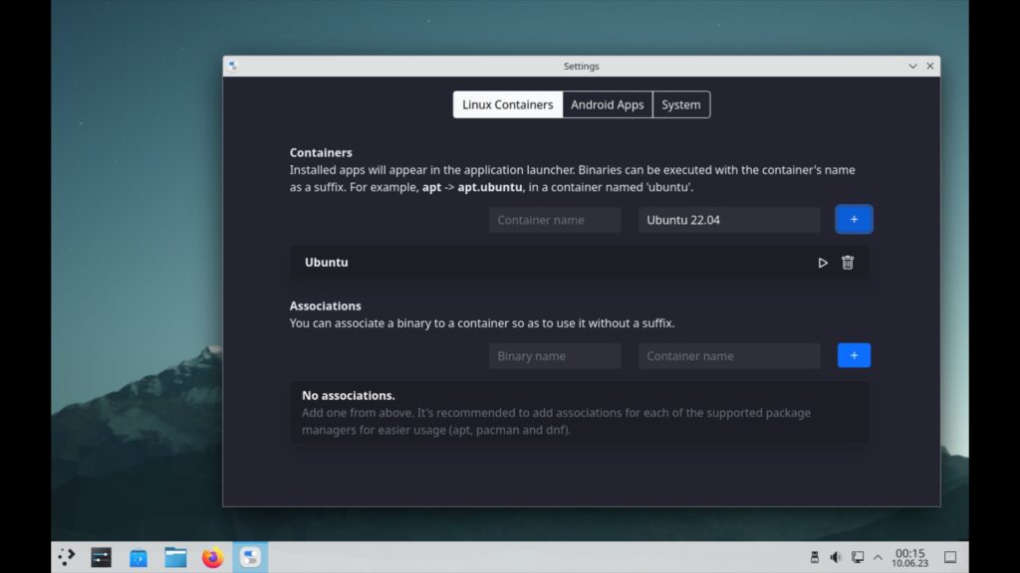
Task: Minimize the Settings window via chevron
Action: (x=912, y=67)
